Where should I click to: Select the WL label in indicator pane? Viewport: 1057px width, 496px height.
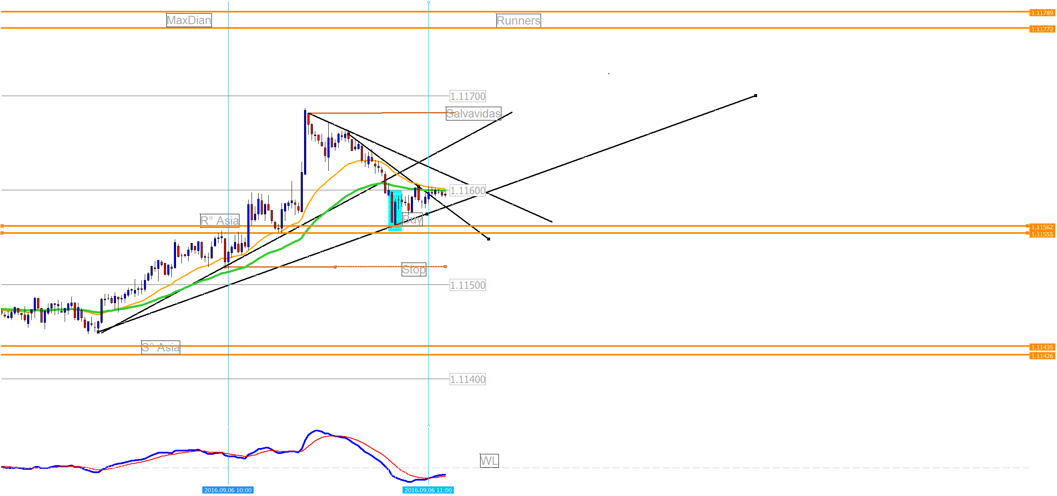pos(489,461)
